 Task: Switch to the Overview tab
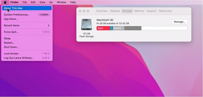click(x=102, y=11)
